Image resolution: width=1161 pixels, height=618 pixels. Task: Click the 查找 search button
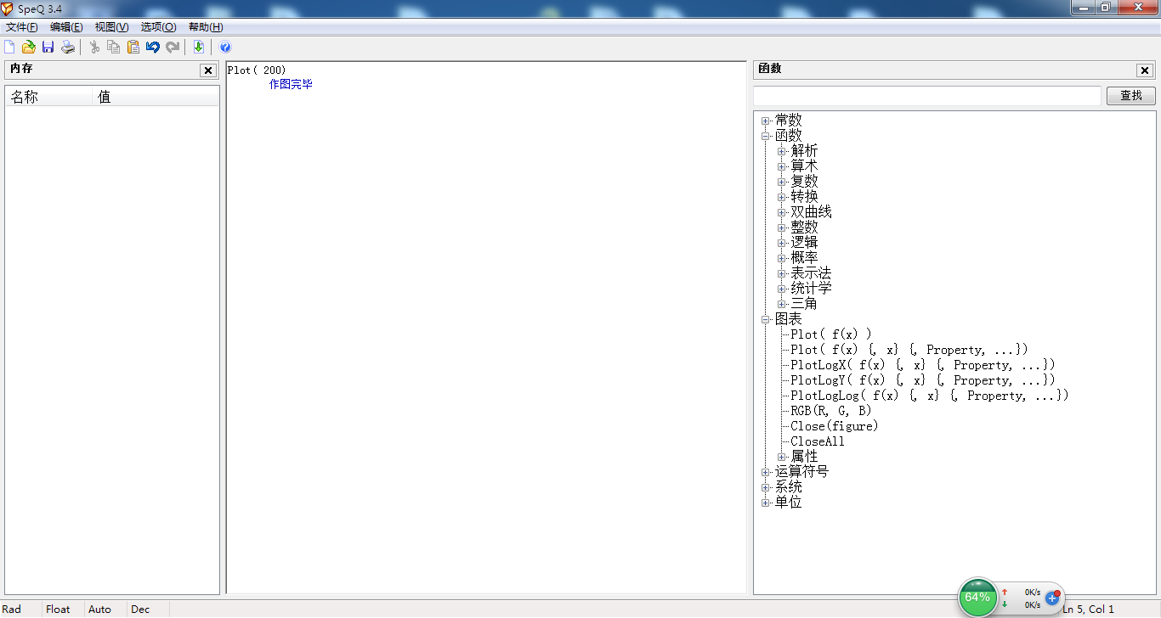tap(1131, 96)
